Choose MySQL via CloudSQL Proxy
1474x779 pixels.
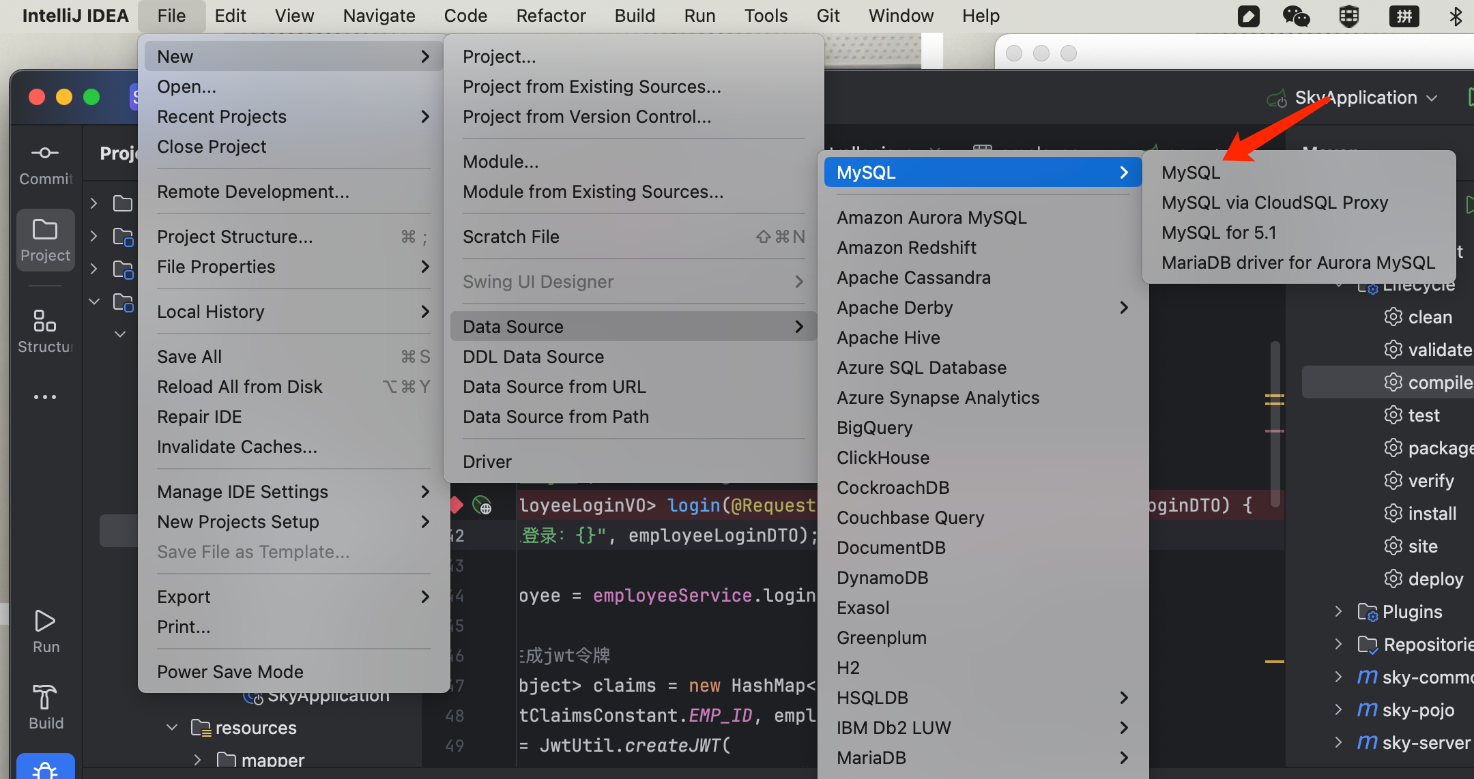pos(1275,203)
